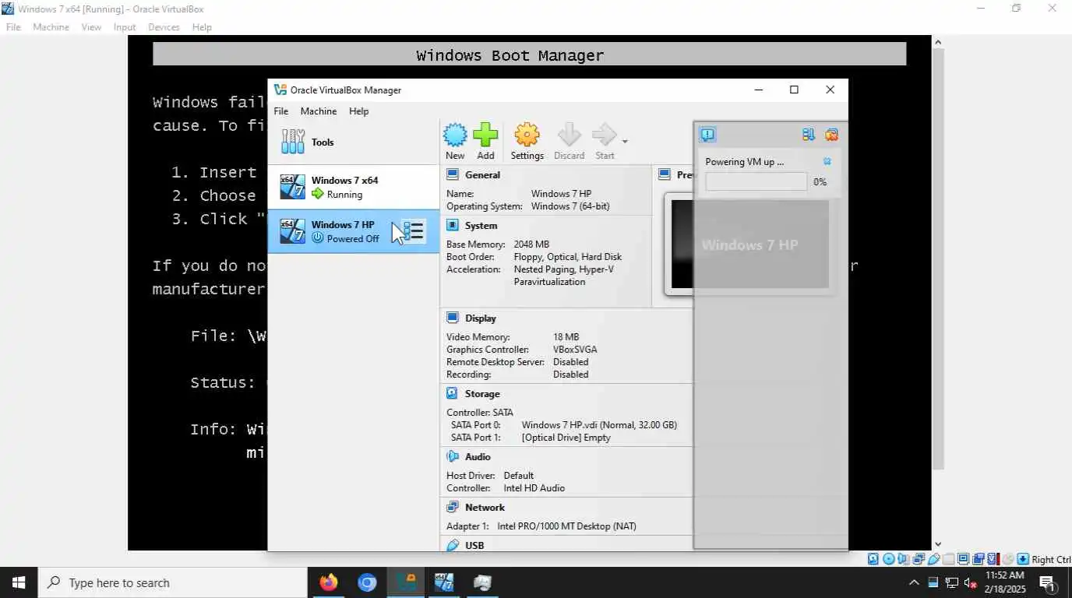Image resolution: width=1072 pixels, height=598 pixels.
Task: Select the Tools entry in Manager sidebar
Action: tap(354, 142)
